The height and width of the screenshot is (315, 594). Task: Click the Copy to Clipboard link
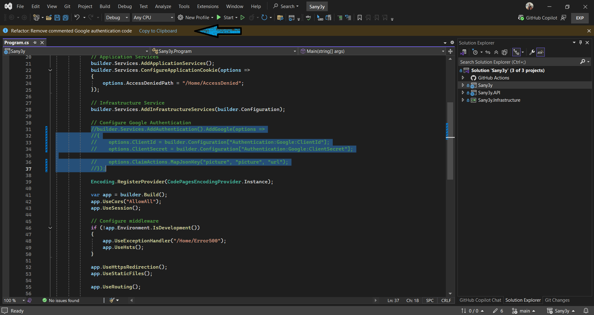pyautogui.click(x=158, y=31)
